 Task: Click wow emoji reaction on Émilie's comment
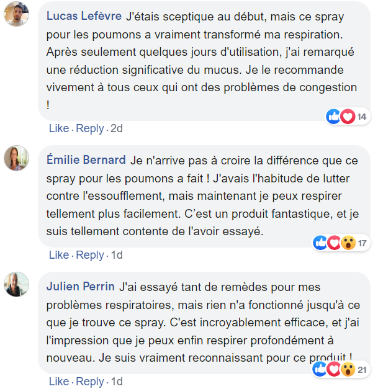(x=348, y=243)
